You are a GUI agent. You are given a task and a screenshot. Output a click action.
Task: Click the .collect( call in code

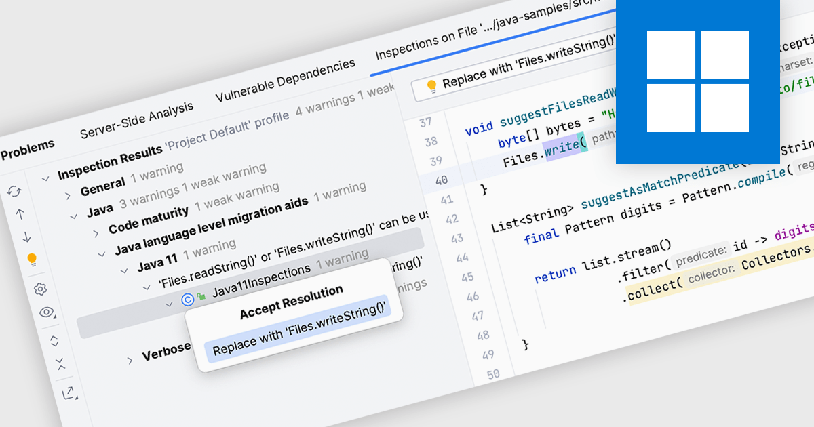coord(653,290)
